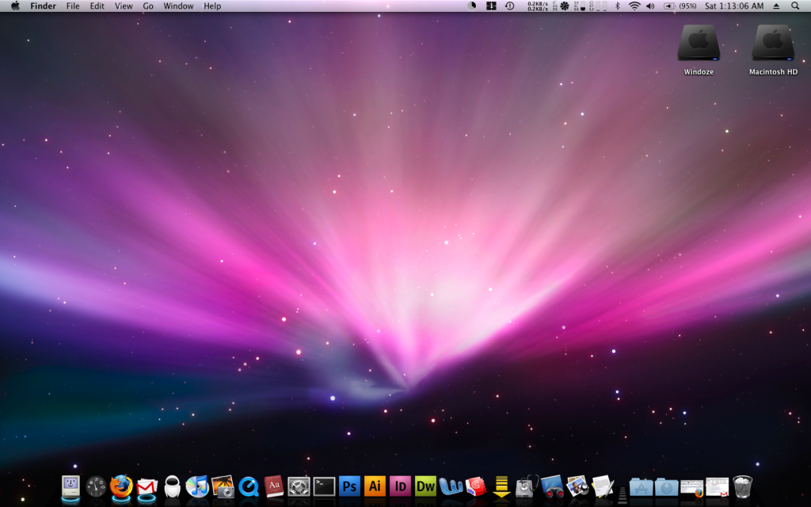The height and width of the screenshot is (507, 811).
Task: Click the CPU meter in menu bar
Action: (599, 6)
